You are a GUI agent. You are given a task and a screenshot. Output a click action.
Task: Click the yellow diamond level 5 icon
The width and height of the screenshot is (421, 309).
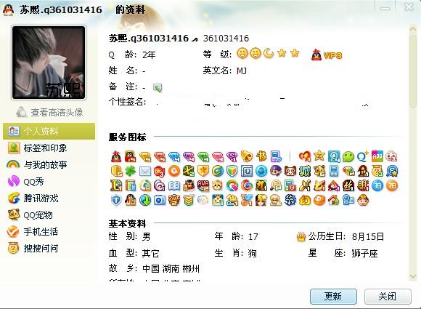click(145, 156)
